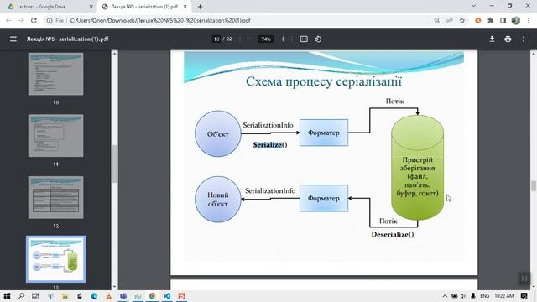Click microphone icon in system tray
The width and height of the screenshot is (537, 302).
coord(473,296)
